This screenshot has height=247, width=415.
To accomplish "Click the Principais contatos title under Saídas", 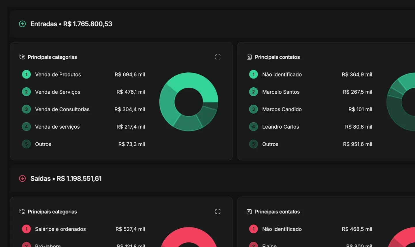I will tap(277, 211).
